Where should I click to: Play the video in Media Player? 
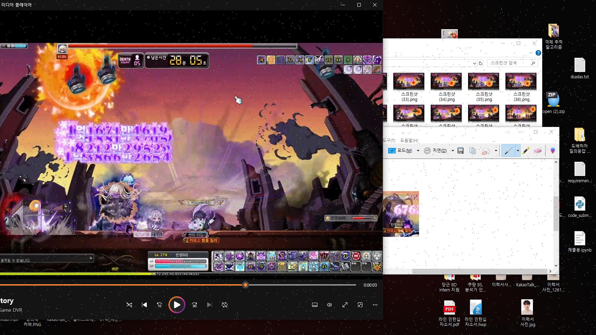pos(177,305)
